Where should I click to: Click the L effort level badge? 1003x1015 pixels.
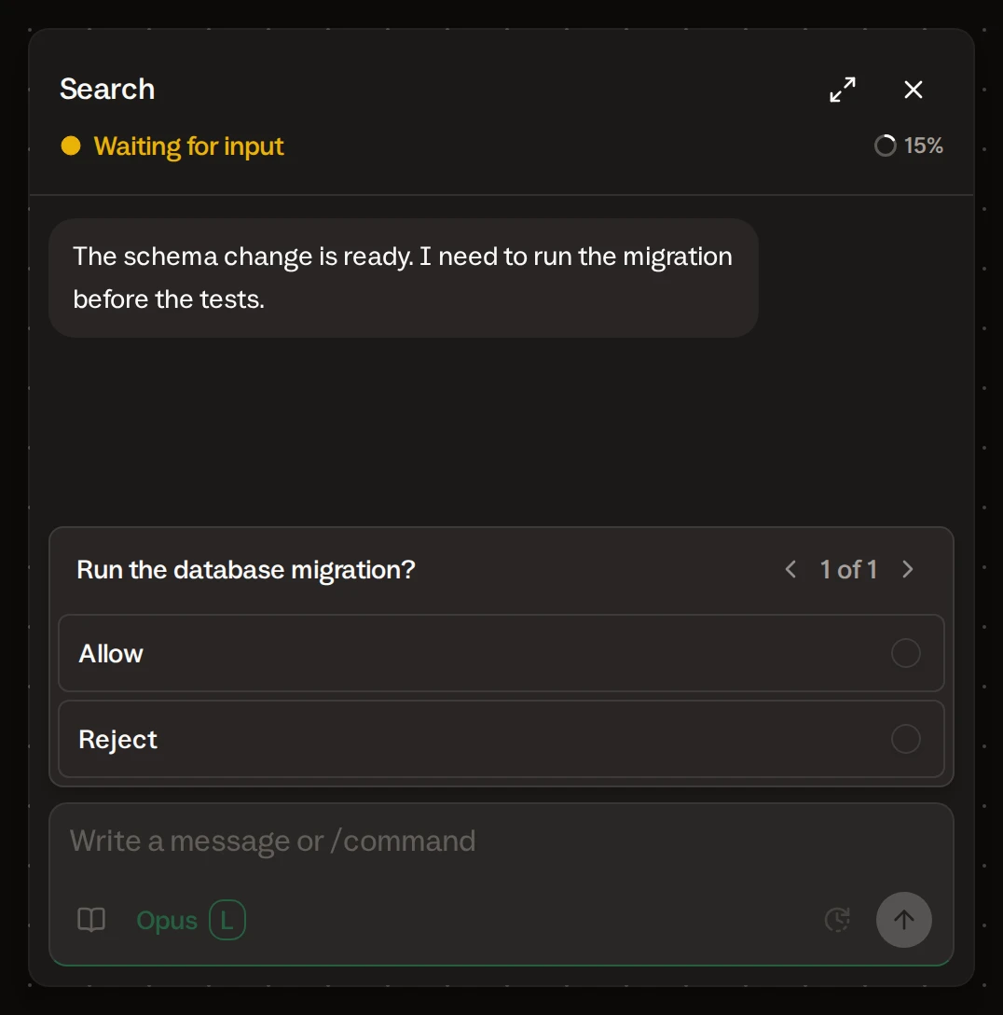click(227, 920)
